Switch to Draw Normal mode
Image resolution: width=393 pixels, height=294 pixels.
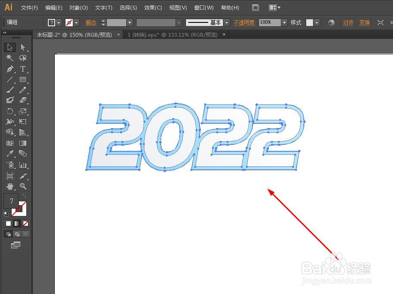click(x=9, y=234)
